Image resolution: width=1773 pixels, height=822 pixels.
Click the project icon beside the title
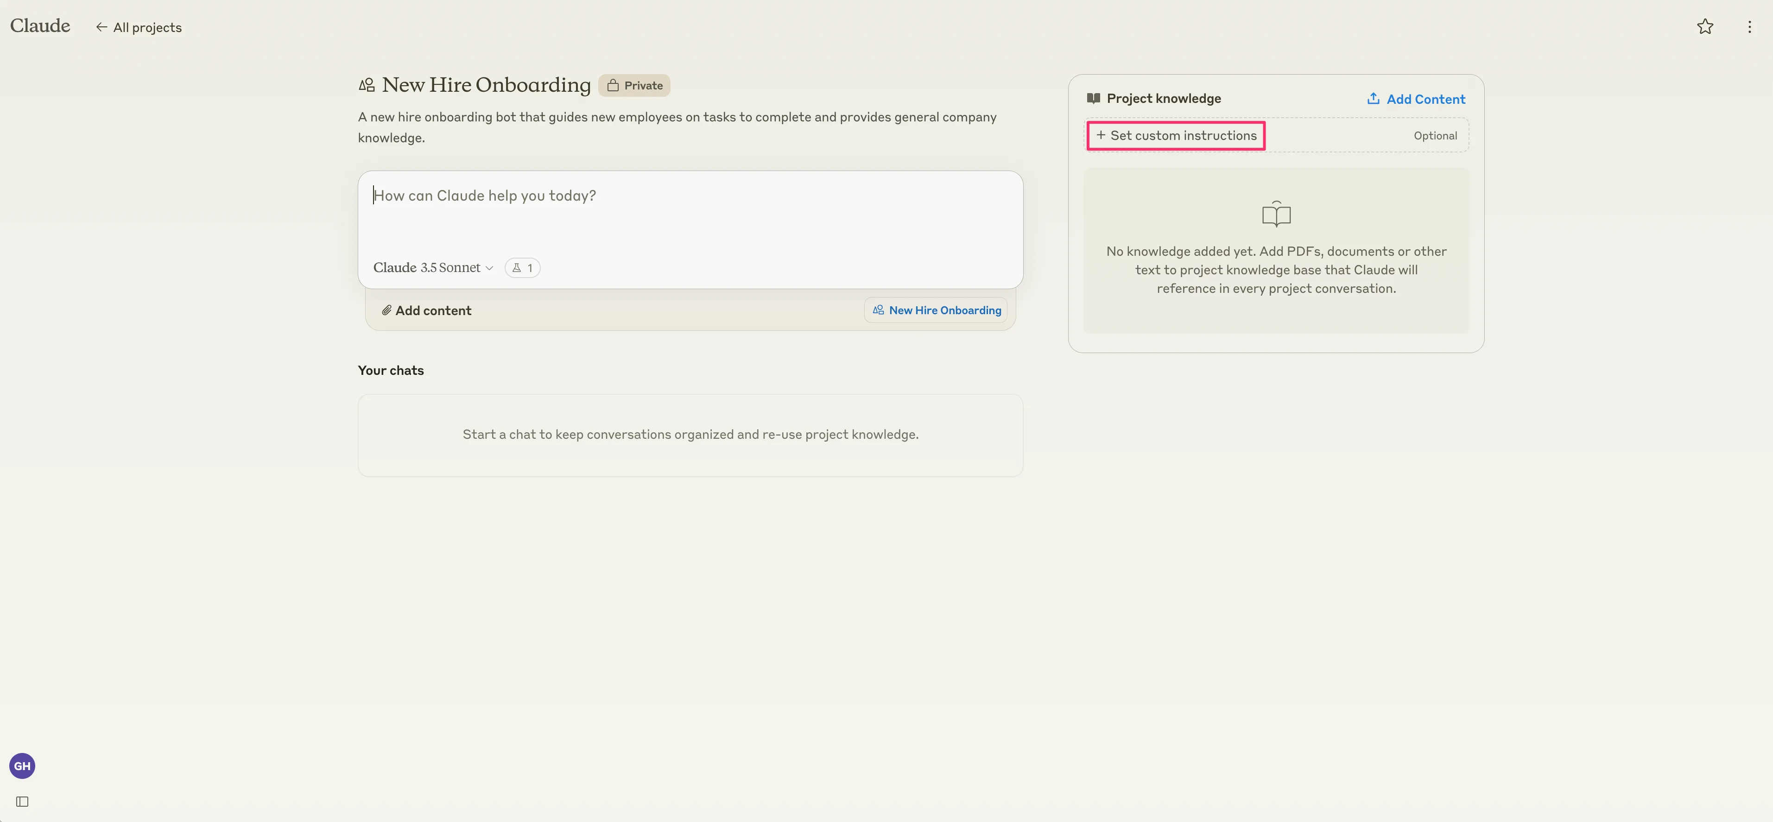[x=366, y=85]
